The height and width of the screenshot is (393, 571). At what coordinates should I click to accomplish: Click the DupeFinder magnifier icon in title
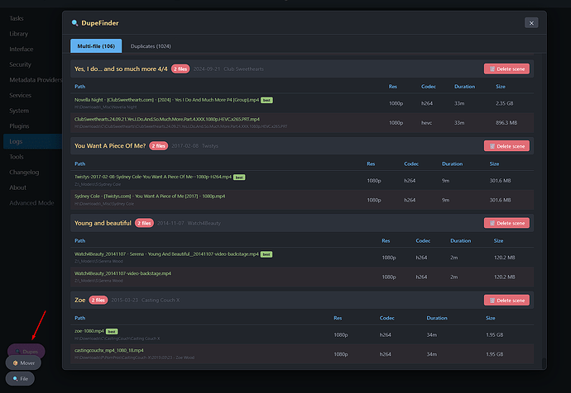pyautogui.click(x=75, y=23)
